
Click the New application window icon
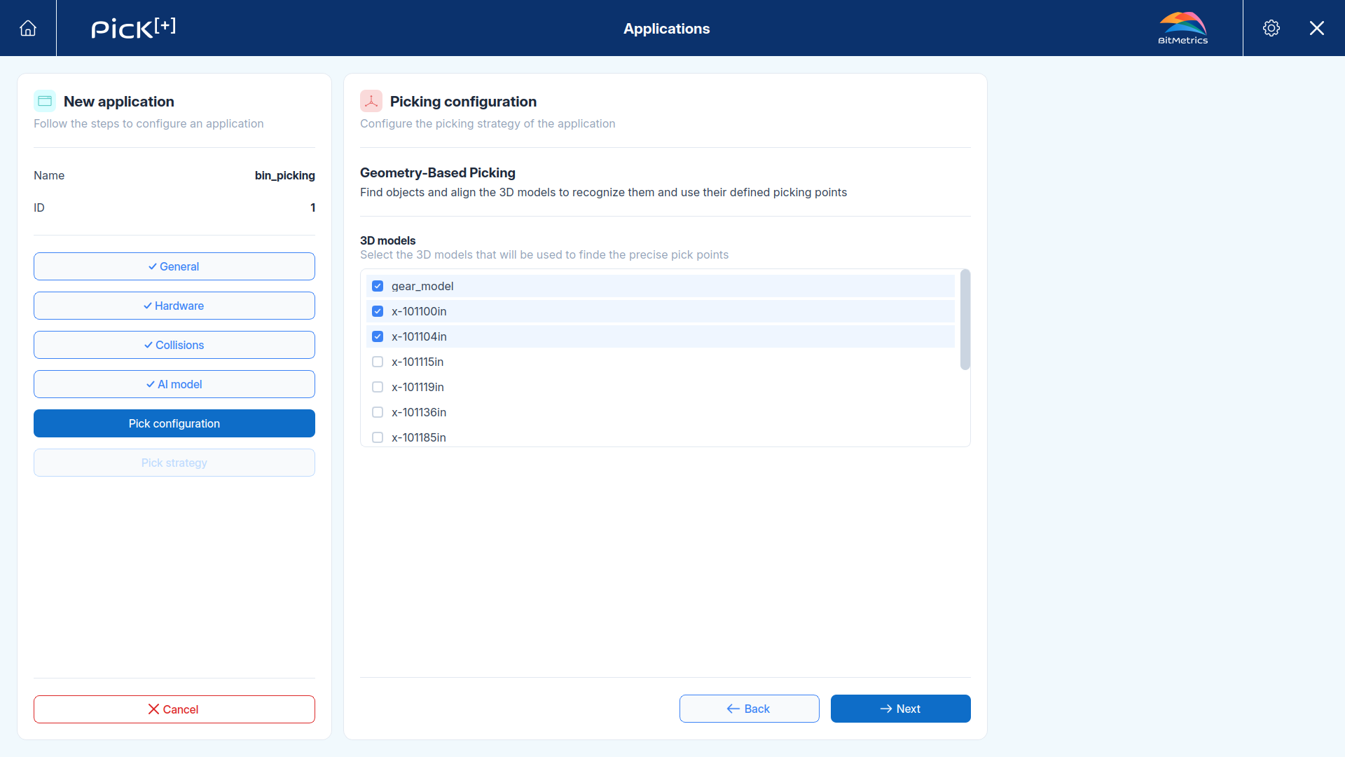click(45, 101)
